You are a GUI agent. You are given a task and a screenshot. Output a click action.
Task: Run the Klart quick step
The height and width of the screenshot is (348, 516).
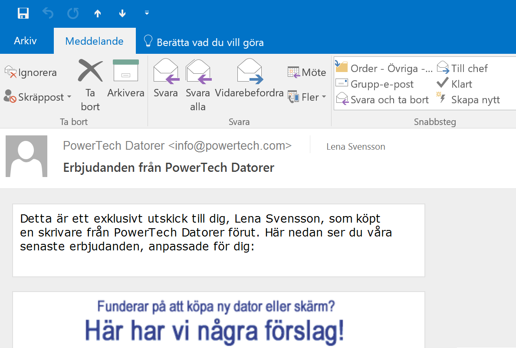(454, 84)
